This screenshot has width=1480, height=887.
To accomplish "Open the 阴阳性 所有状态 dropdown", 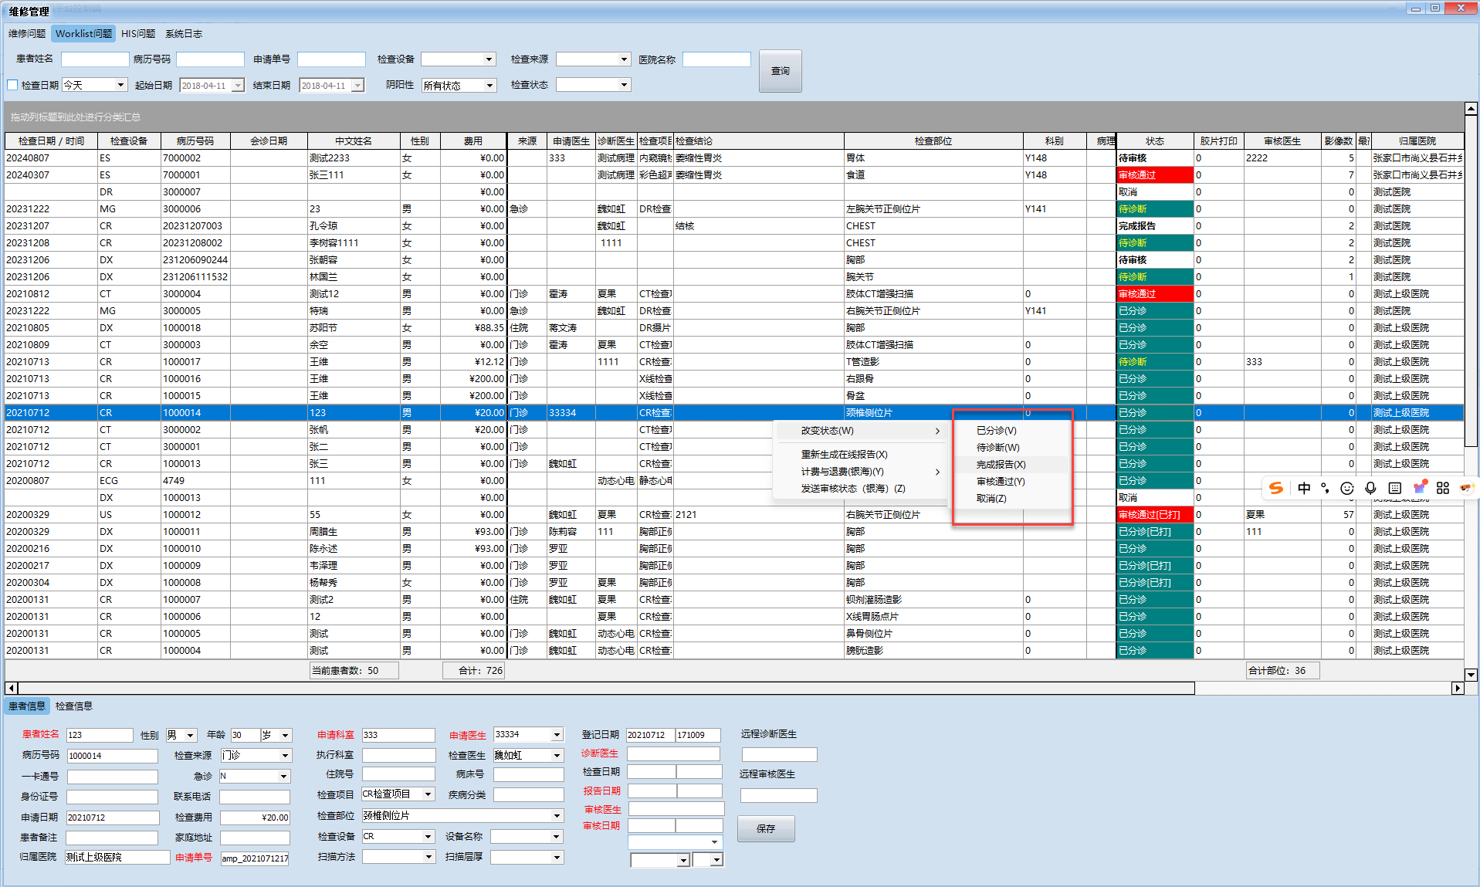I will coord(489,86).
